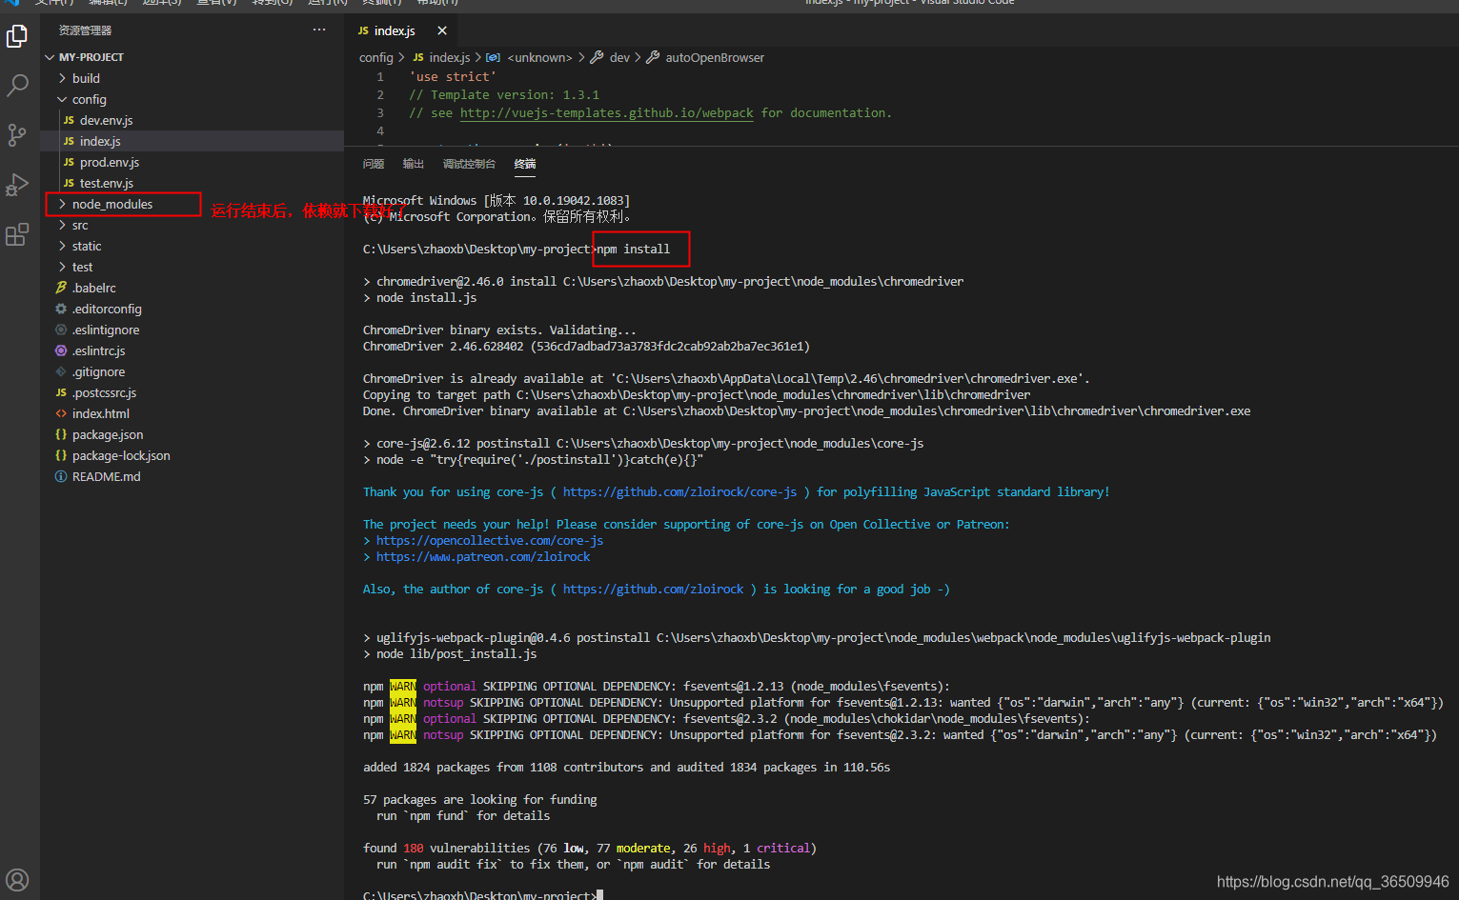Open the opencollective core-js link
Image resolution: width=1459 pixels, height=900 pixels.
[x=489, y=539]
